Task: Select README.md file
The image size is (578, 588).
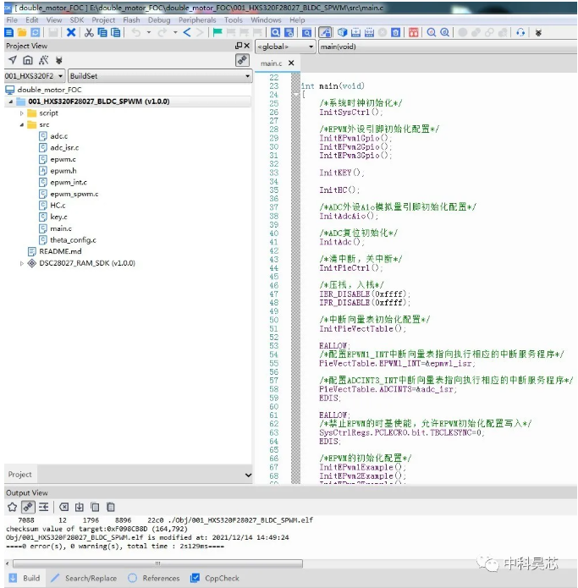Action: (60, 251)
